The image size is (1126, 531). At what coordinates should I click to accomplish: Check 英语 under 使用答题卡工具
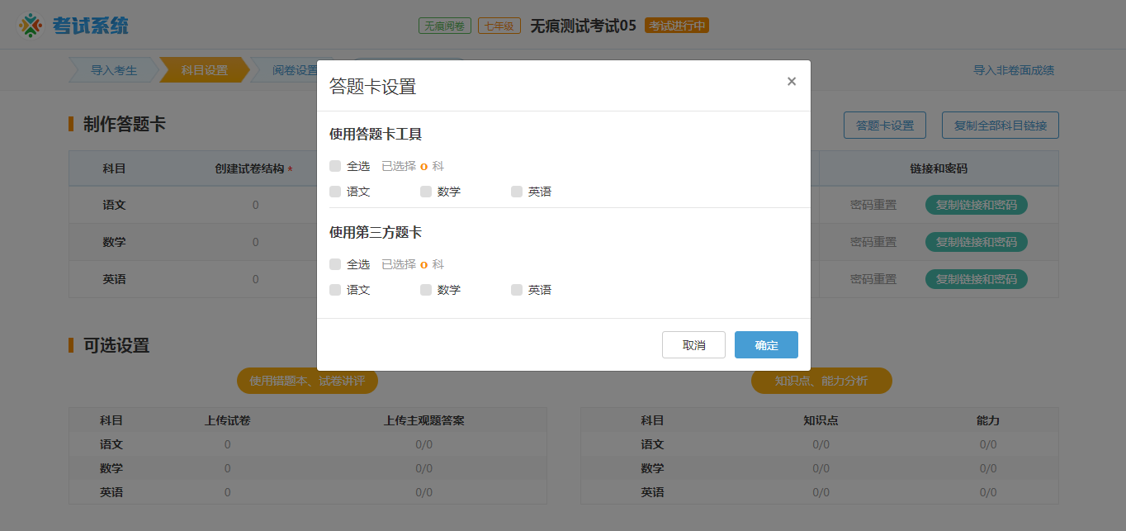517,192
